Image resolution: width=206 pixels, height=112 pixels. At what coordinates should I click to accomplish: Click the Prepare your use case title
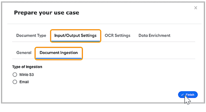click(x=47, y=13)
